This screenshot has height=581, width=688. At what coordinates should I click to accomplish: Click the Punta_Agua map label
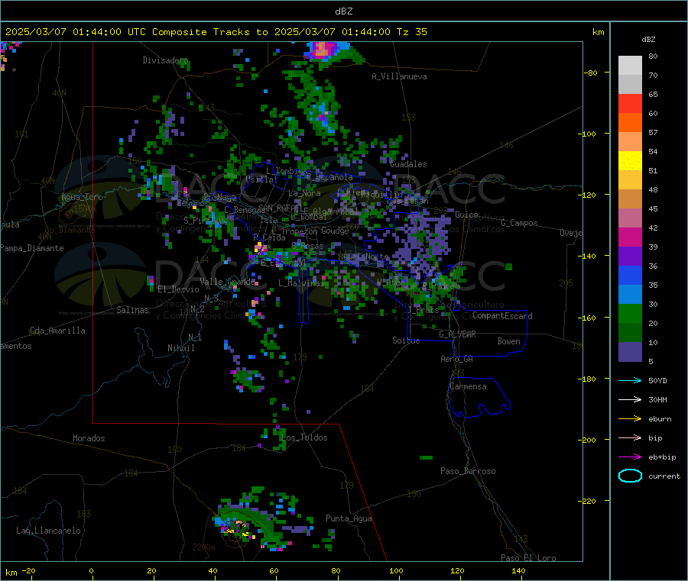pos(349,518)
